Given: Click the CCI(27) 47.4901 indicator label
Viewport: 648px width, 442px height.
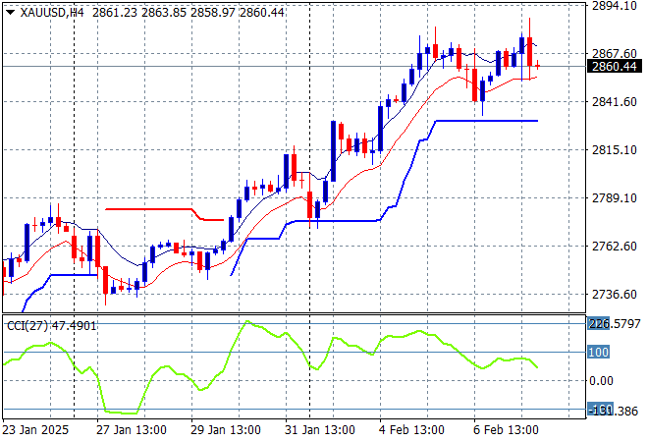Looking at the screenshot, I should pos(52,326).
